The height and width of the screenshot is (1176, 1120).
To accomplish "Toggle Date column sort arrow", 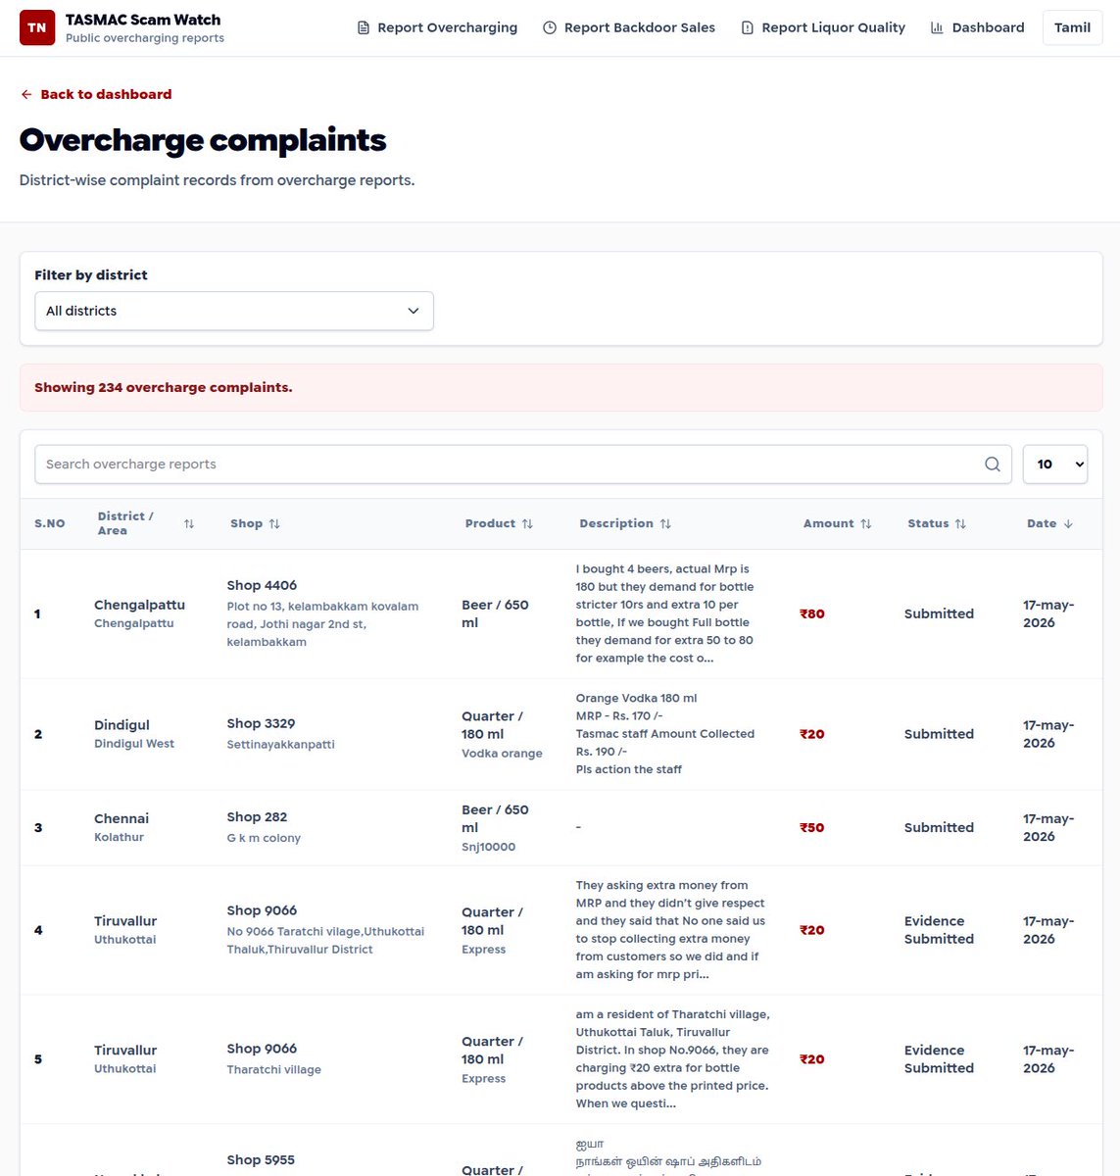I will point(1068,524).
